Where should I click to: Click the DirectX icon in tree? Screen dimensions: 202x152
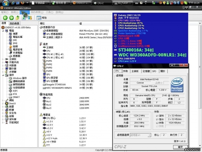[7, 104]
